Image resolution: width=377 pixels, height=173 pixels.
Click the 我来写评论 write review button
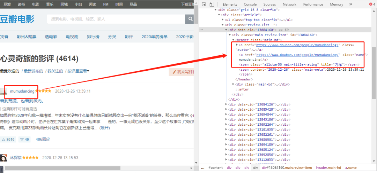pyautogui.click(x=182, y=72)
